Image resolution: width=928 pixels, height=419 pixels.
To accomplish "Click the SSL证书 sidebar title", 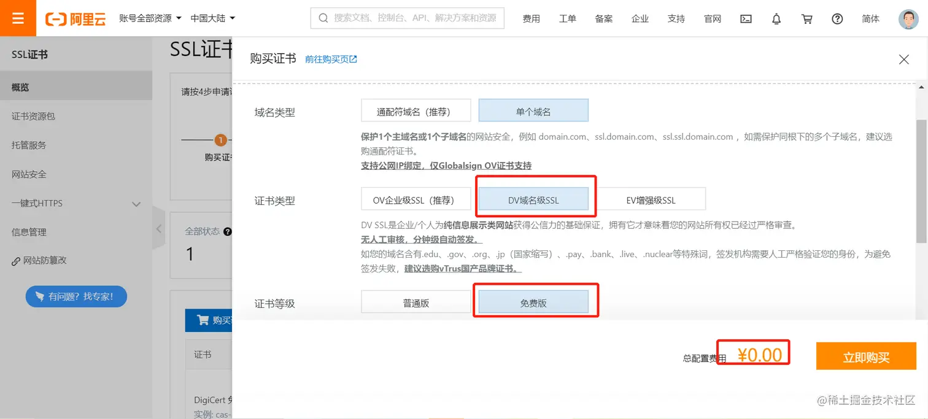I will (29, 55).
